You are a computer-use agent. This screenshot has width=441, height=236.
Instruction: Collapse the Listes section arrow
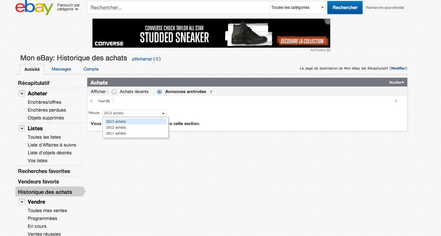pos(22,128)
